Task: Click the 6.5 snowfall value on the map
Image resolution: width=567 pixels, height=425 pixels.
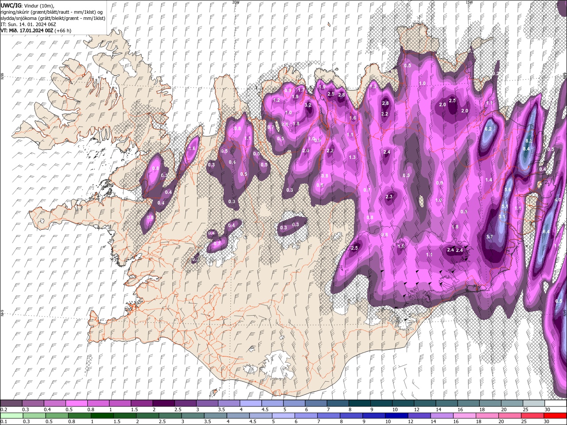Action: pyautogui.click(x=559, y=301)
